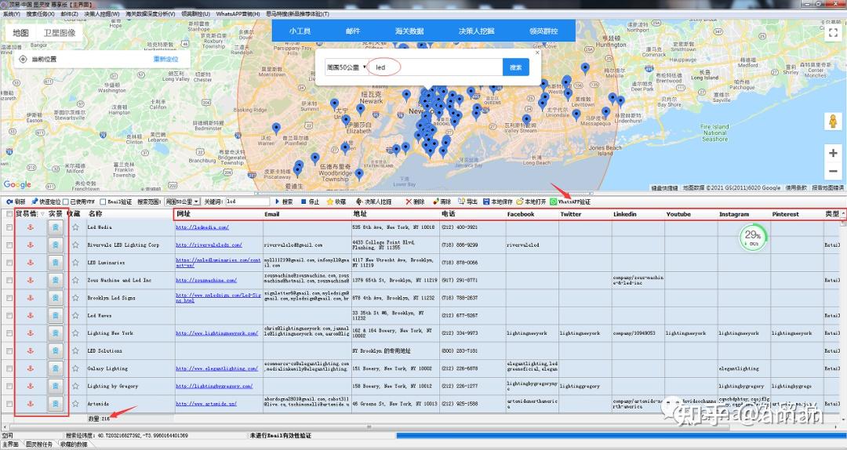Click the 本地保存 save disk icon
The image size is (847, 450).
(x=486, y=201)
